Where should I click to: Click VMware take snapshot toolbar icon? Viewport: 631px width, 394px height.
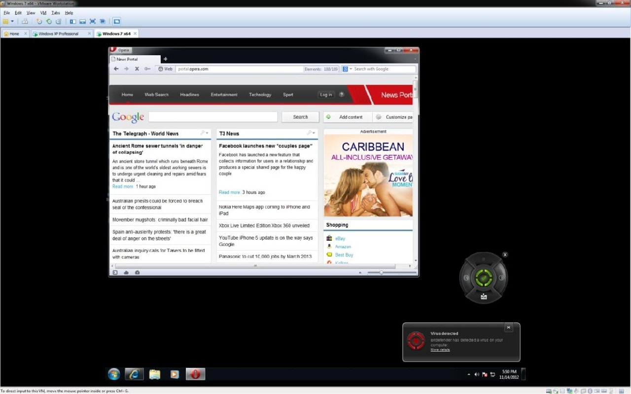click(x=39, y=21)
